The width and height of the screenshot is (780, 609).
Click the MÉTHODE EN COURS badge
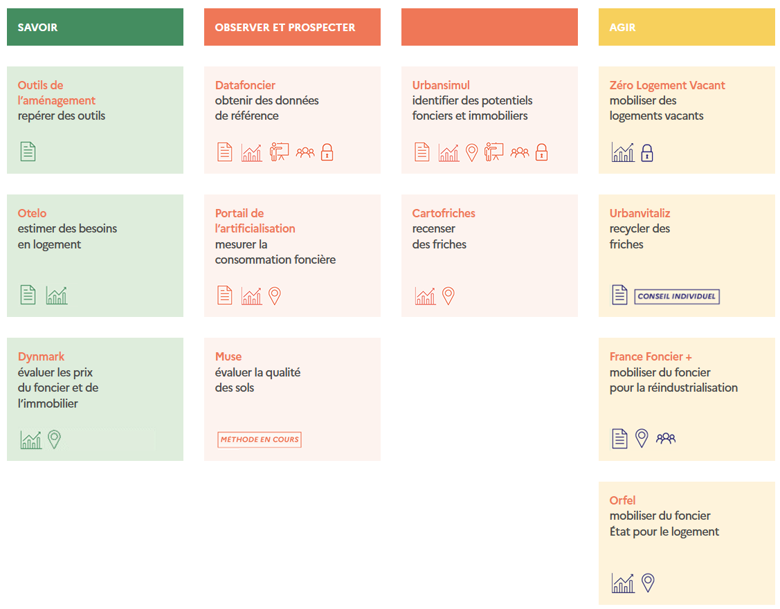point(260,439)
